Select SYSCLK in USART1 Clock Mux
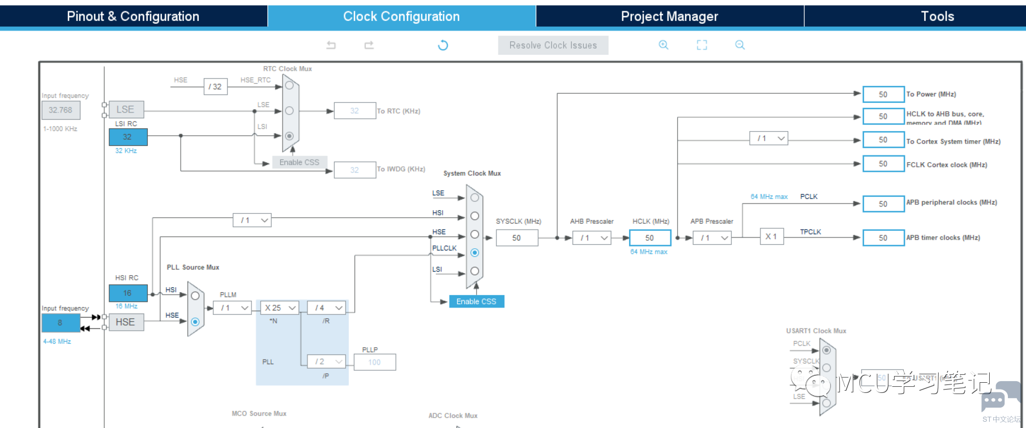This screenshot has width=1026, height=428. [827, 368]
